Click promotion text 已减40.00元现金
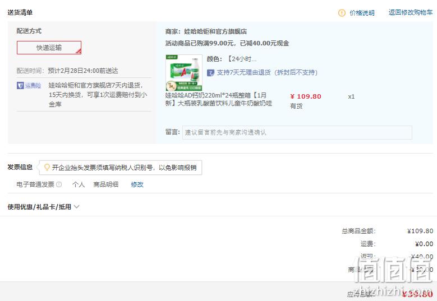The width and height of the screenshot is (437, 301). coord(264,43)
